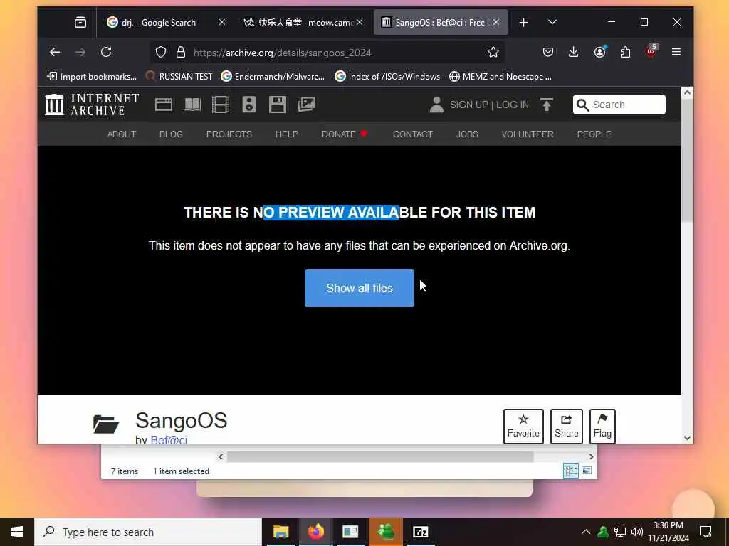Open PEOPLE in Archive nav
This screenshot has width=729, height=546.
click(x=594, y=134)
